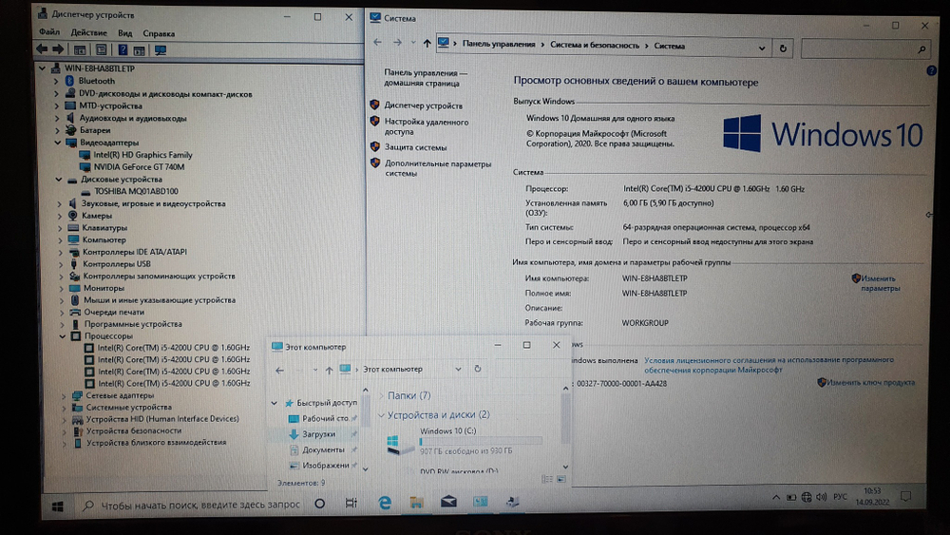Image resolution: width=950 pixels, height=535 pixels.
Task: Go to Панель управления домашняя страница
Action: 426,78
